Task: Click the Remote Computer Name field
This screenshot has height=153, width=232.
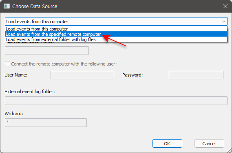Action: pos(47,50)
